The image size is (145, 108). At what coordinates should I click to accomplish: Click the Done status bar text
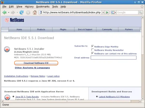[6, 105]
